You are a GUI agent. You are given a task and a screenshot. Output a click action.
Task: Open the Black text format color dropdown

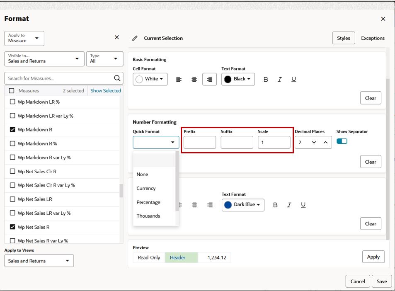coord(238,79)
